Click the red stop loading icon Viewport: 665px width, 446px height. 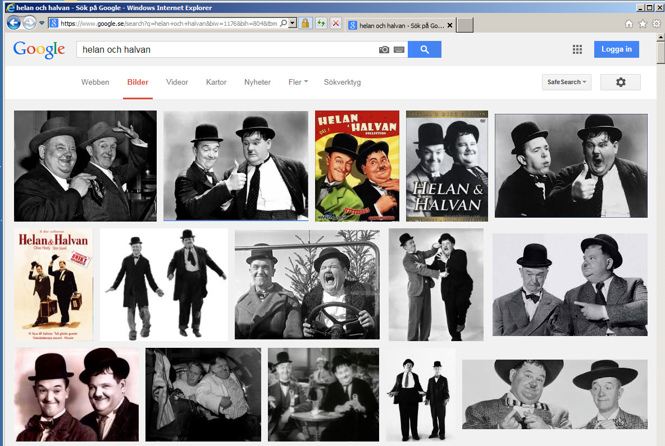336,24
